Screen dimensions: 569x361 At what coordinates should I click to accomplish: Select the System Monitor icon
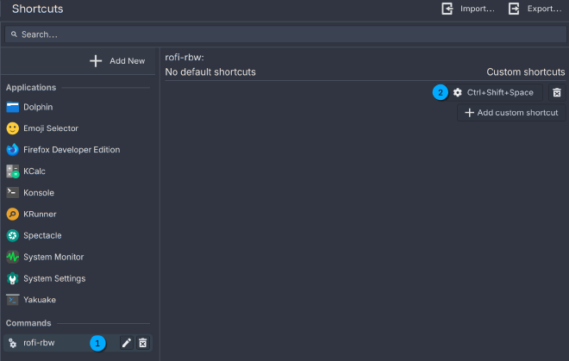(13, 257)
